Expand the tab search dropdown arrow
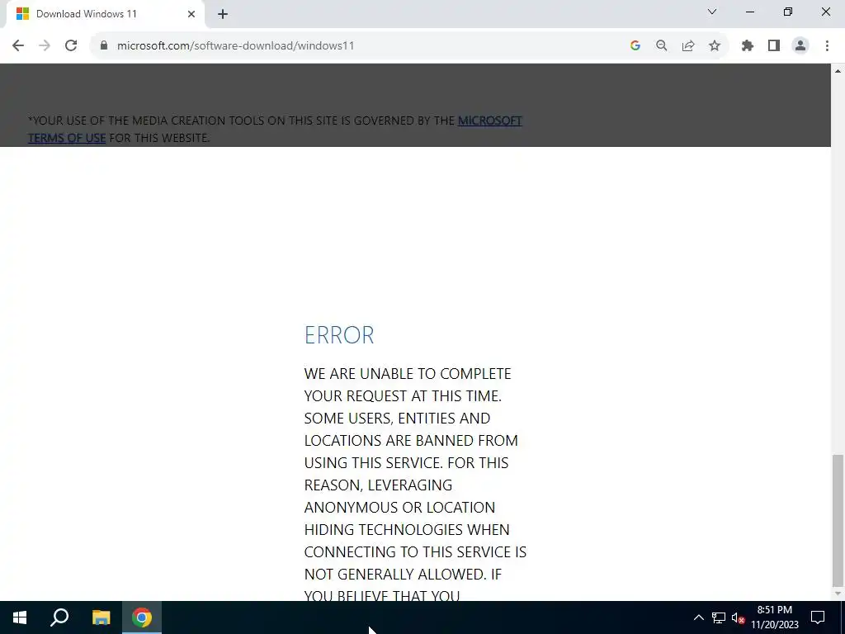The width and height of the screenshot is (845, 634). pyautogui.click(x=712, y=12)
